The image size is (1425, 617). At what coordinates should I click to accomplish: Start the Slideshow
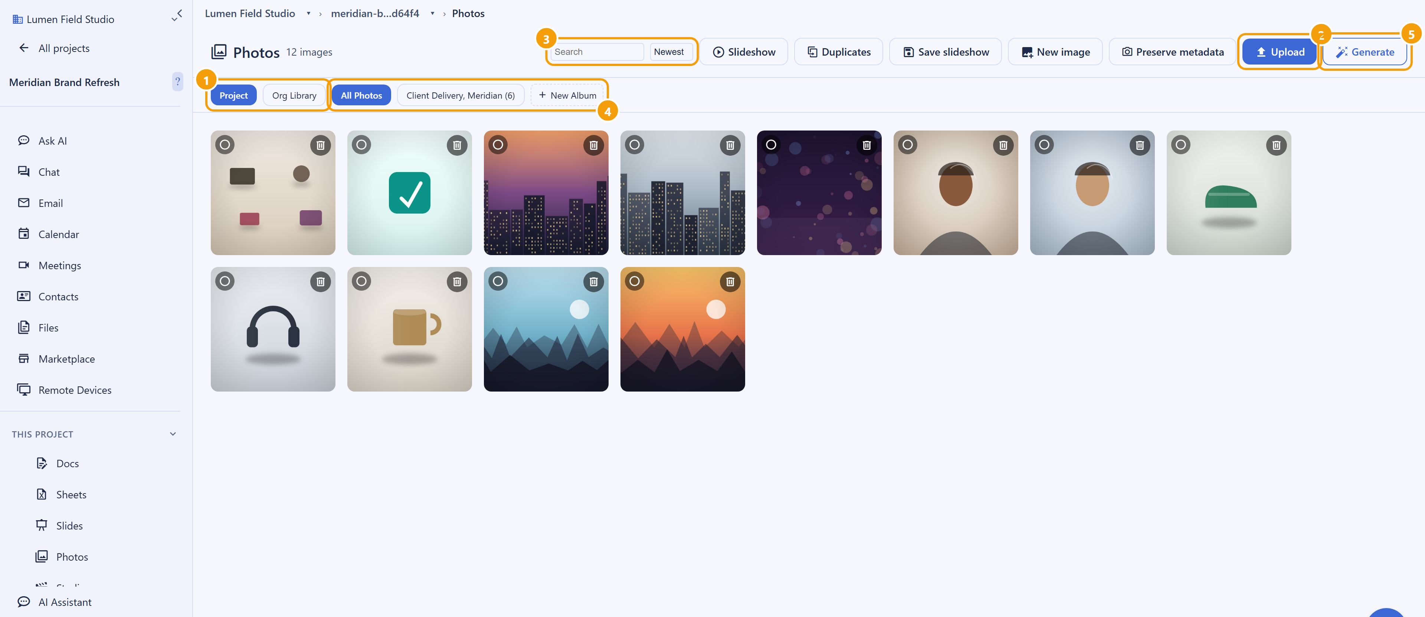(743, 52)
